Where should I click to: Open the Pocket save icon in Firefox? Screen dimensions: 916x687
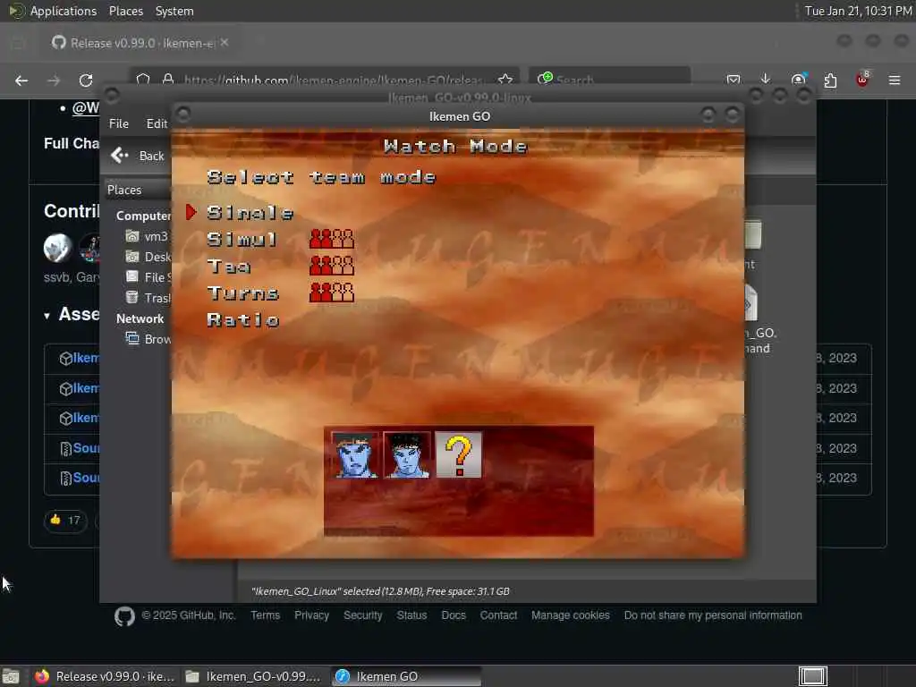(734, 80)
